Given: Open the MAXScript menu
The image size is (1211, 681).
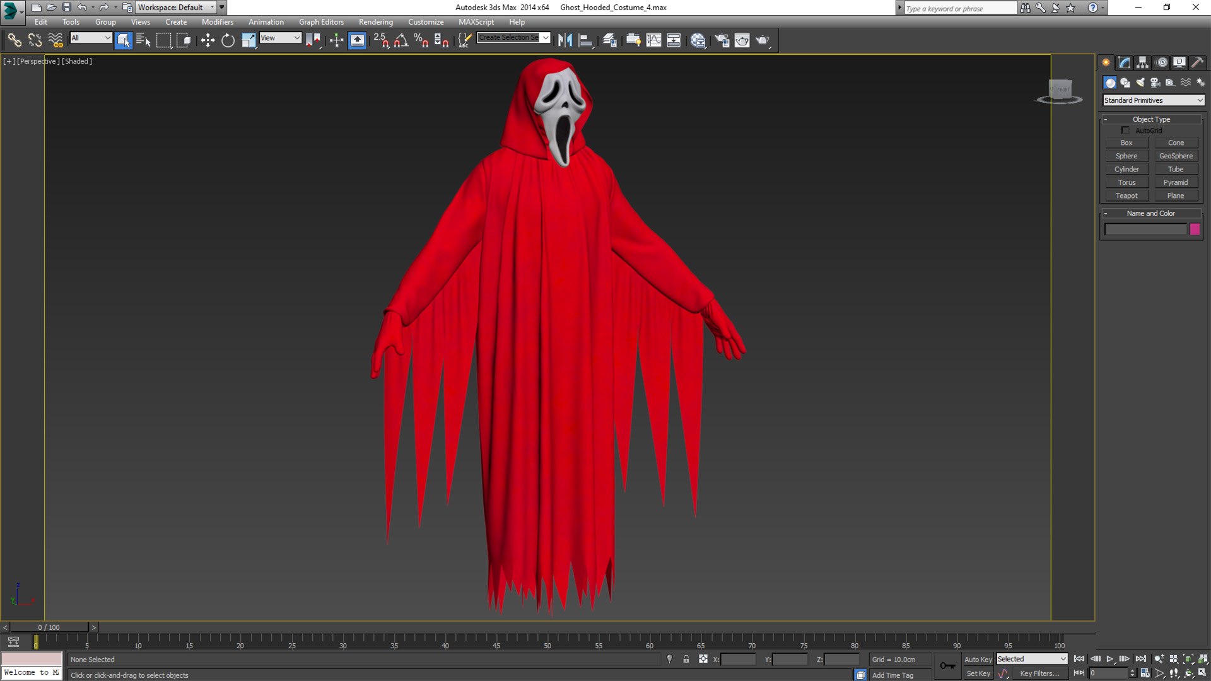Looking at the screenshot, I should tap(476, 22).
